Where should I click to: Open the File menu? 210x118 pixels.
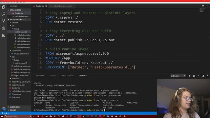[1, 3]
